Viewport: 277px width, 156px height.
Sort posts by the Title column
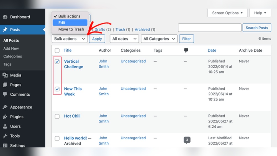[68, 50]
